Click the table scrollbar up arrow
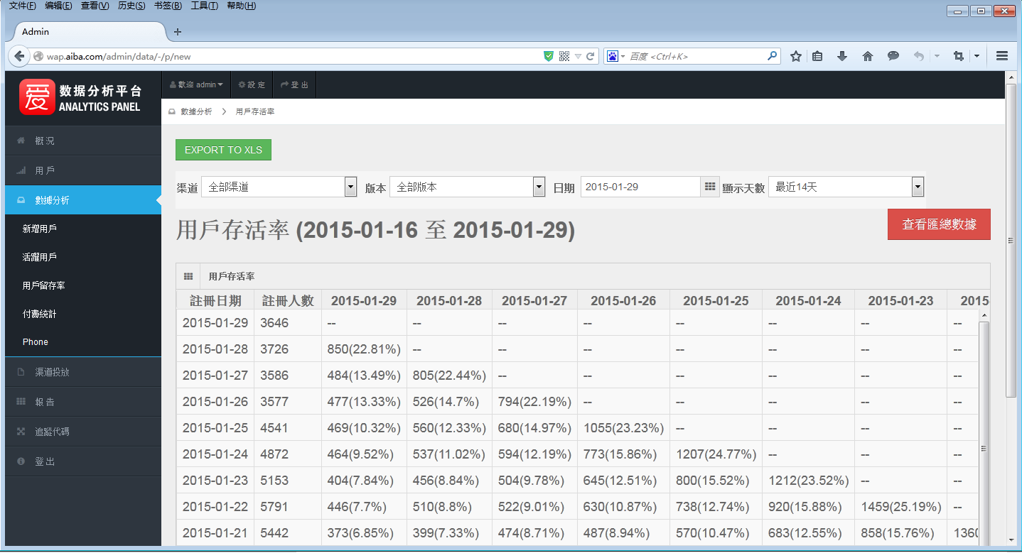Image resolution: width=1022 pixels, height=553 pixels. tap(984, 315)
